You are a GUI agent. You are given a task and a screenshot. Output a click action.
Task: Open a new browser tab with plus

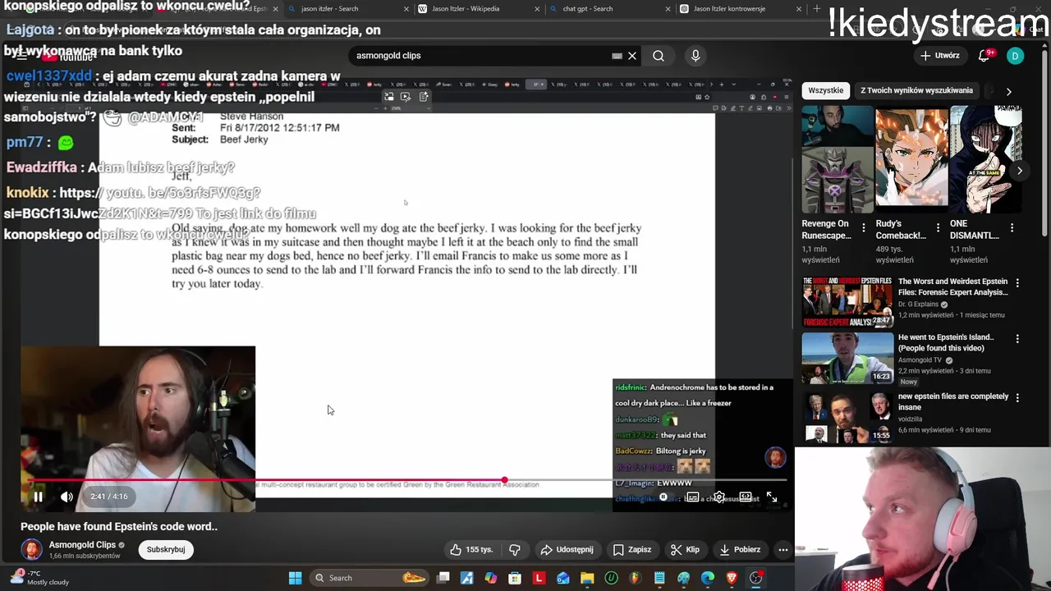pyautogui.click(x=816, y=9)
